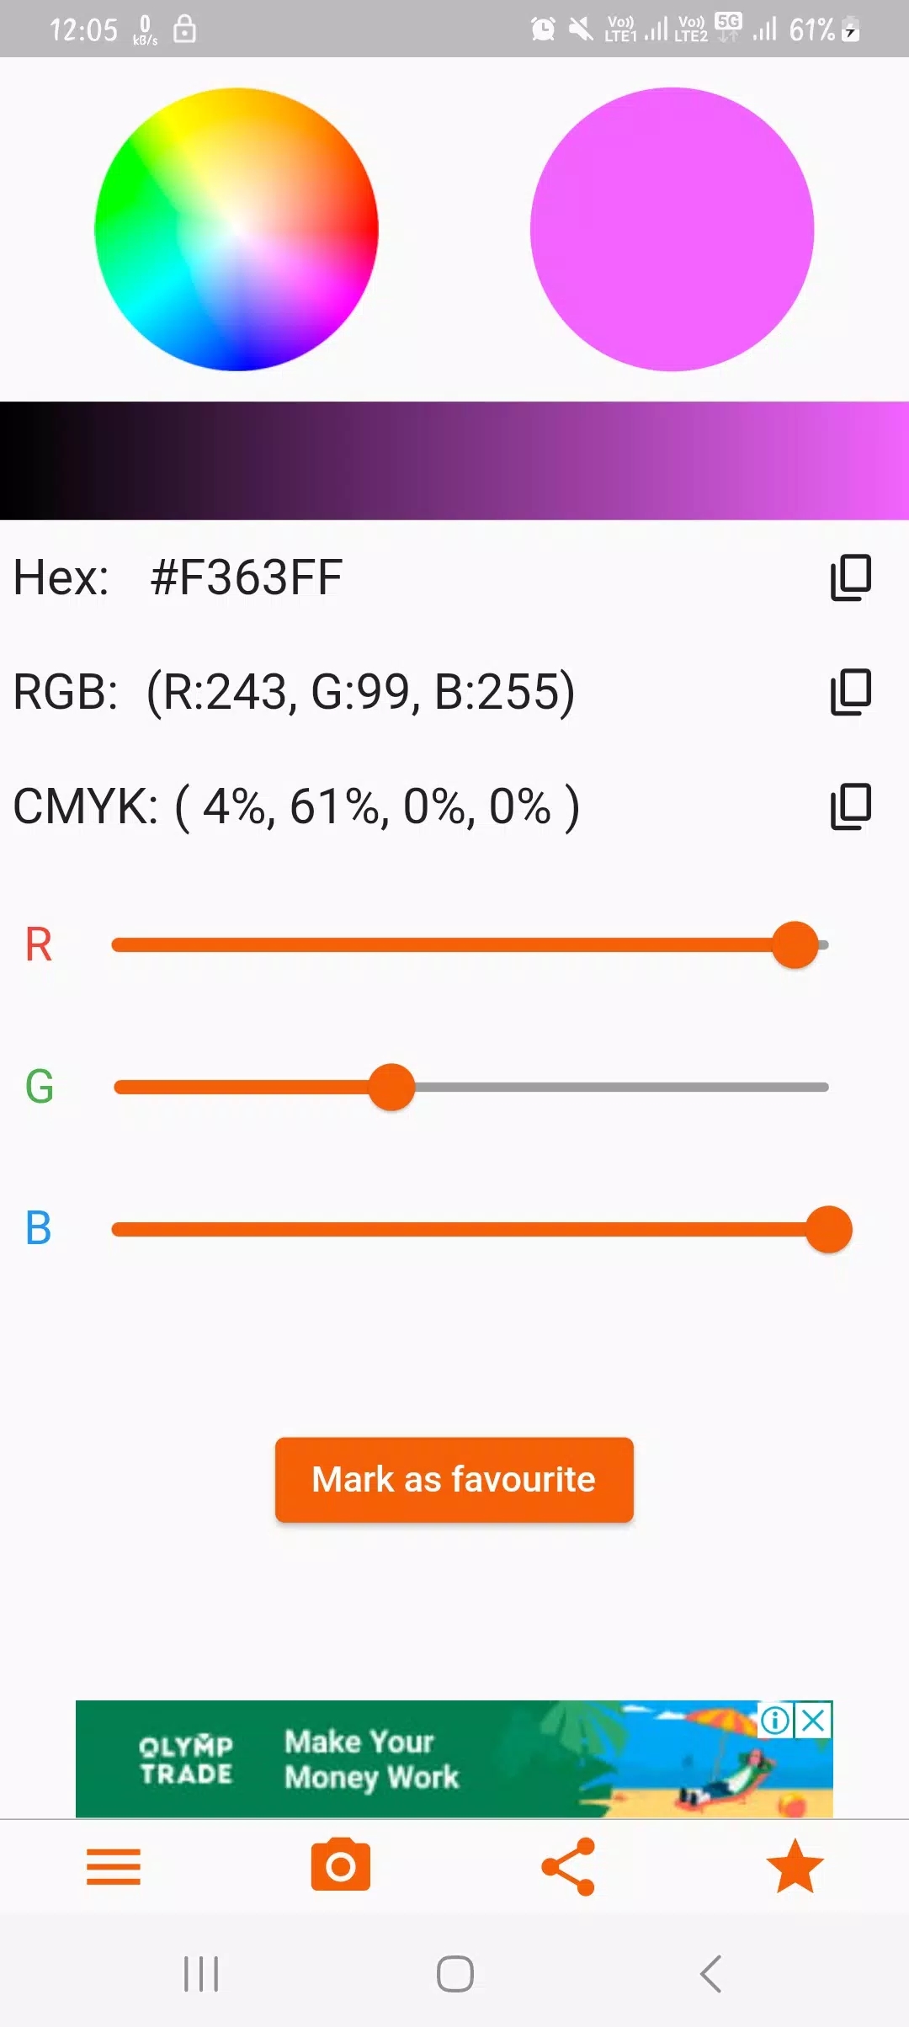Copy the Hex color code

(x=850, y=577)
